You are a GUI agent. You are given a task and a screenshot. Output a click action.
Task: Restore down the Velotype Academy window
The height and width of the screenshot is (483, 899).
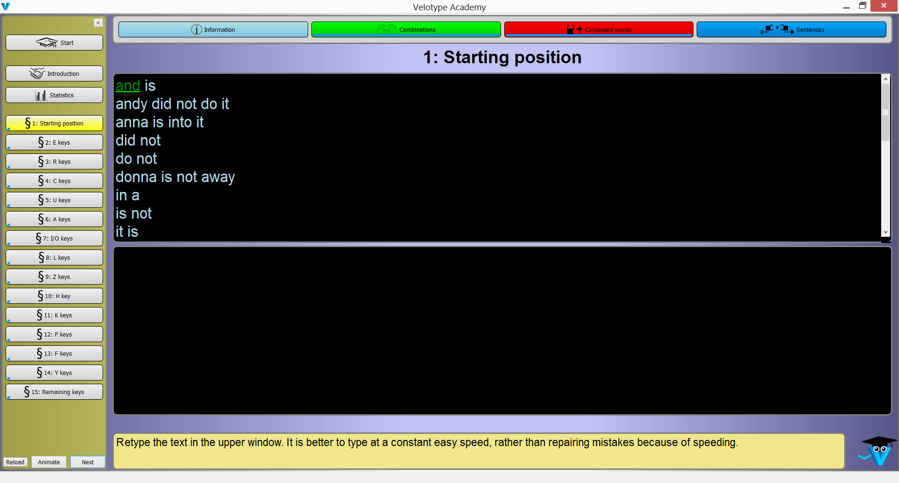(x=862, y=6)
